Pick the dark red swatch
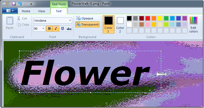This screenshot has height=108, width=204. coord(142,18)
